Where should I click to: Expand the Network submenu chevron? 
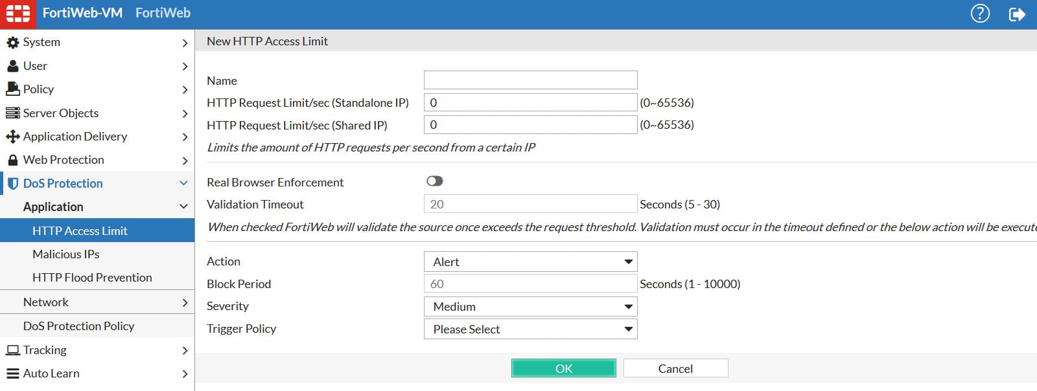(x=185, y=302)
